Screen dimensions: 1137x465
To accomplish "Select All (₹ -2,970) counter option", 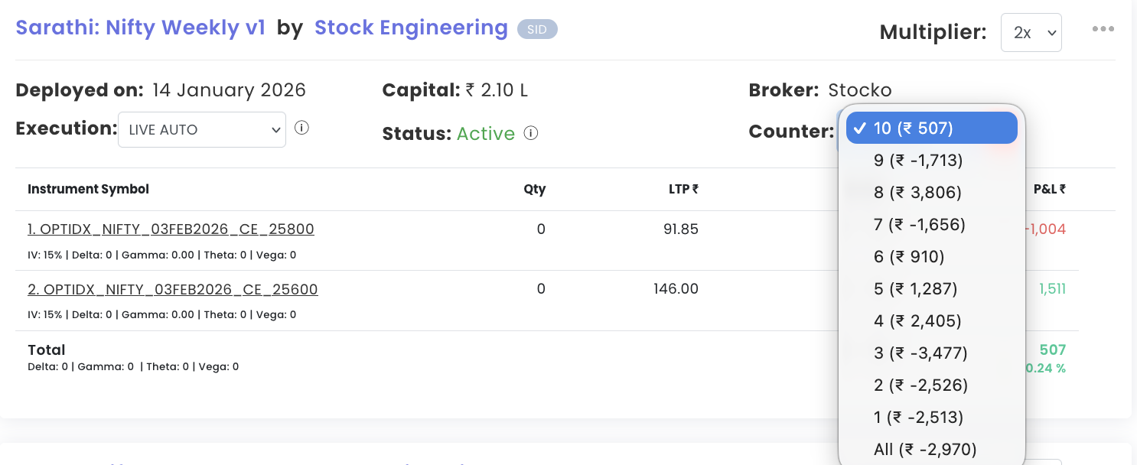I will point(925,449).
